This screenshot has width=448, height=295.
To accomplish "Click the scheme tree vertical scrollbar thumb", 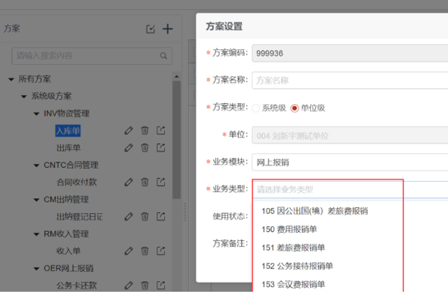I will tap(176, 140).
